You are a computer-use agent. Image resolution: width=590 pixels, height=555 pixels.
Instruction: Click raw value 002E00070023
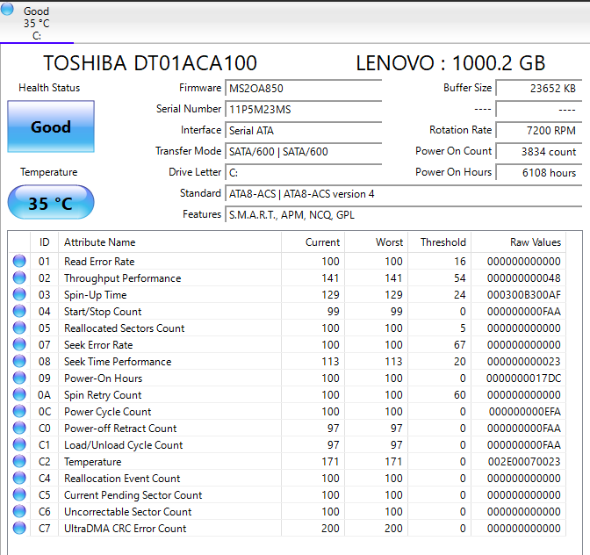point(524,462)
